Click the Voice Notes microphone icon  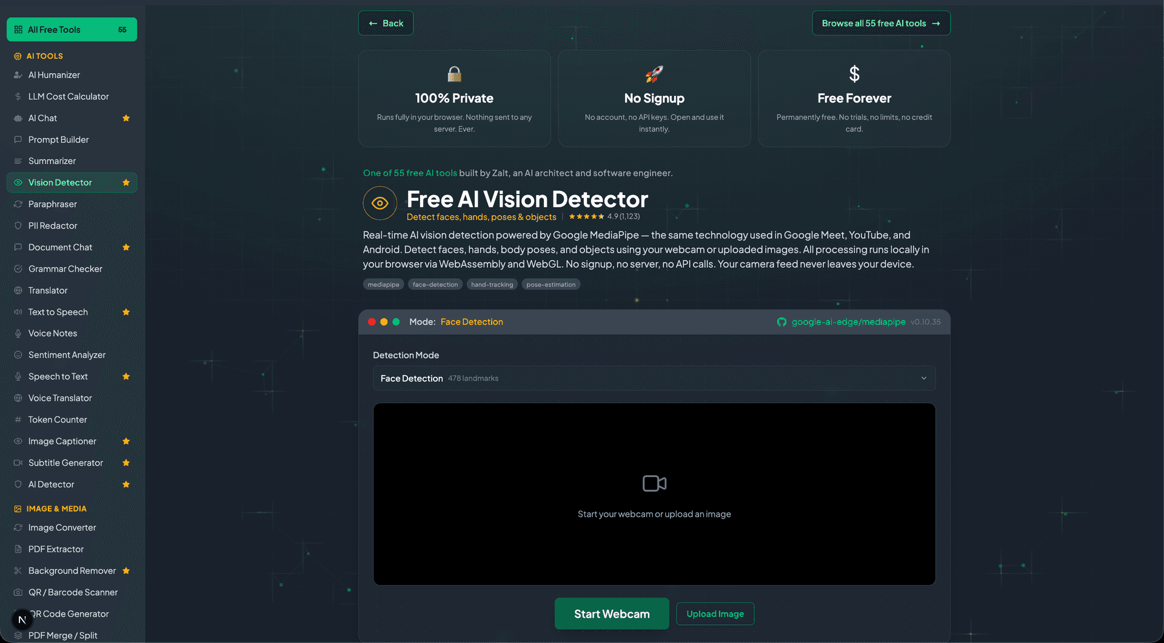click(x=18, y=333)
